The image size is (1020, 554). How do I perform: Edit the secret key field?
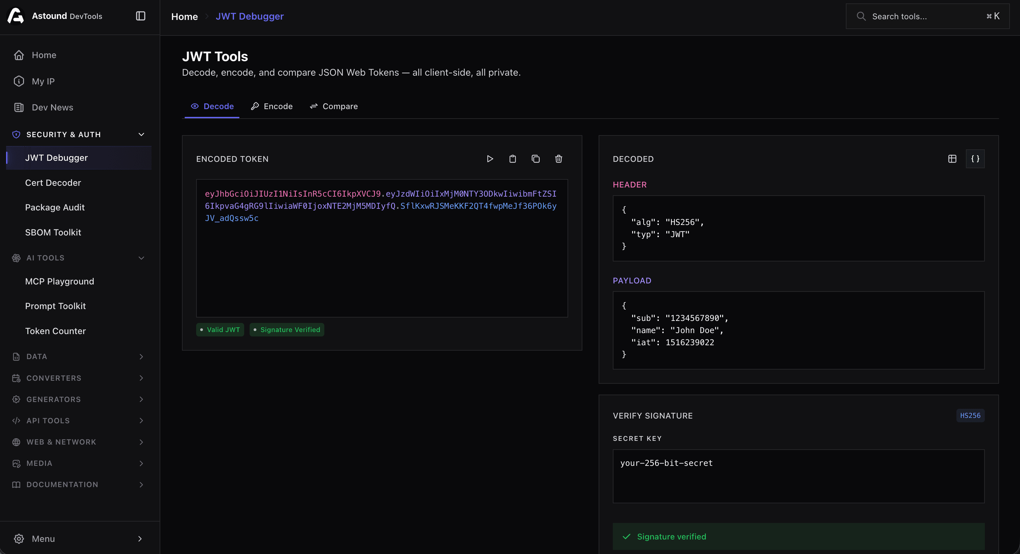coord(798,476)
